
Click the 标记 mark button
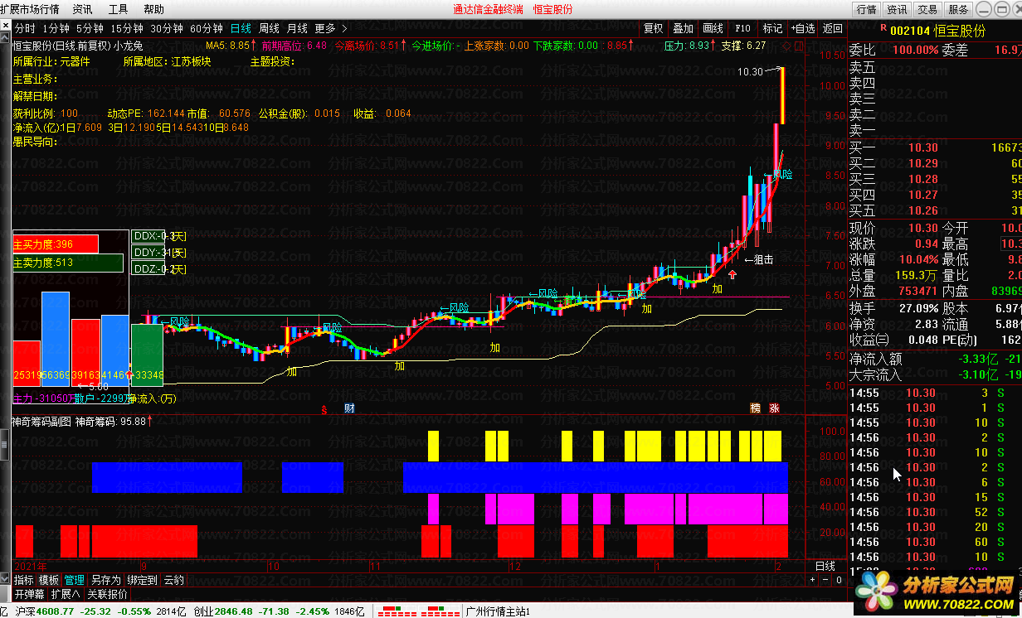(772, 28)
